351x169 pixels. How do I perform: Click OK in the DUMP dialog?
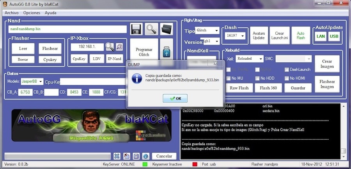(175, 98)
